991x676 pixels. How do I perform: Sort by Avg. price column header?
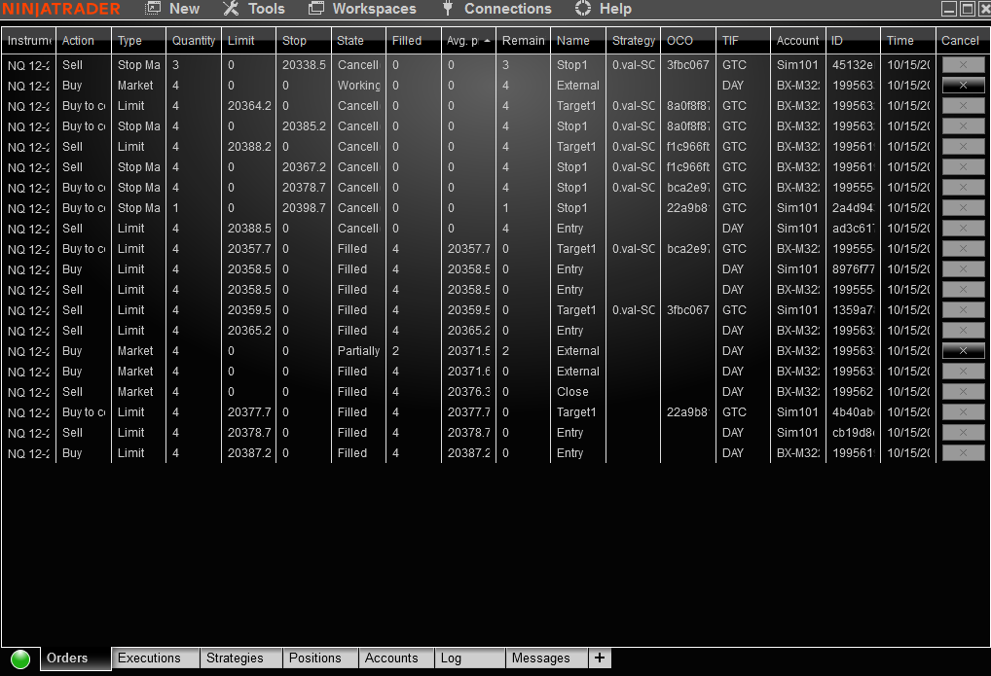467,41
